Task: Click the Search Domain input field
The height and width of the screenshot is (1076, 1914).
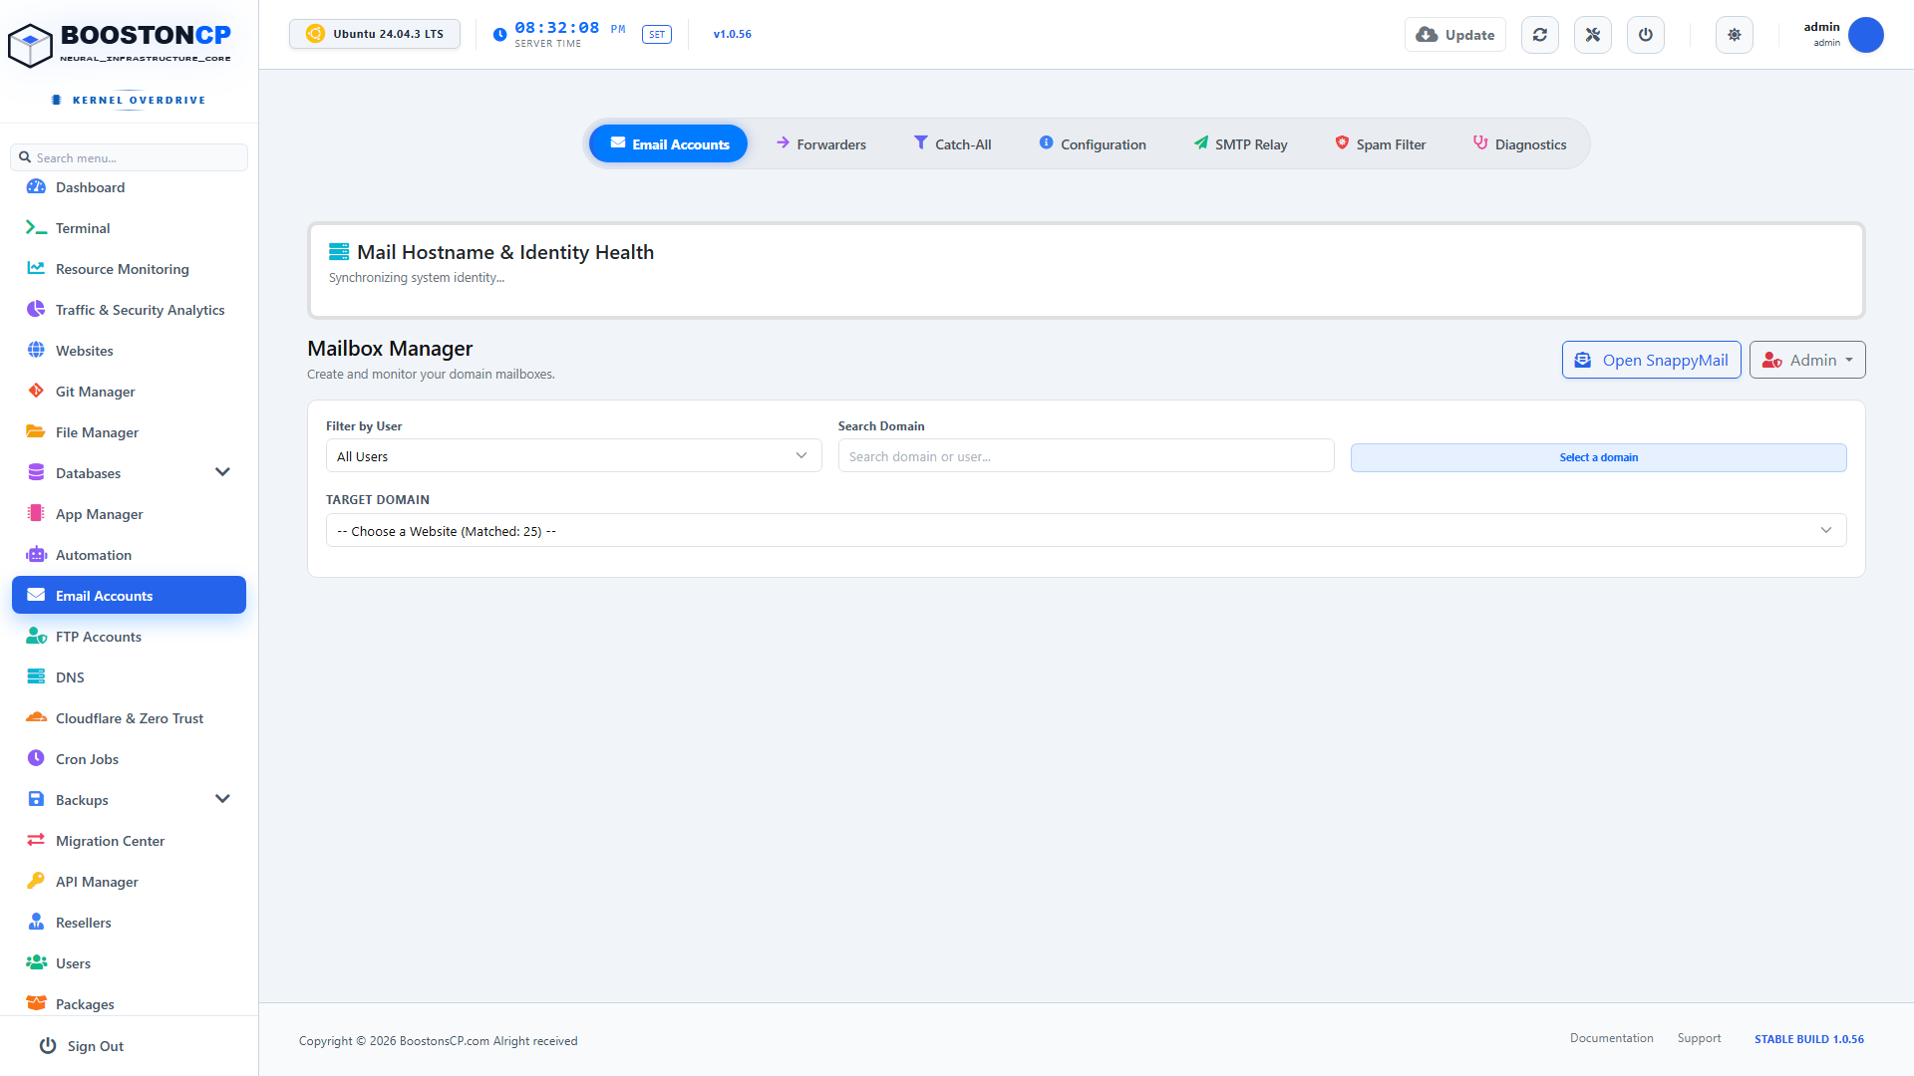Action: tap(1086, 456)
